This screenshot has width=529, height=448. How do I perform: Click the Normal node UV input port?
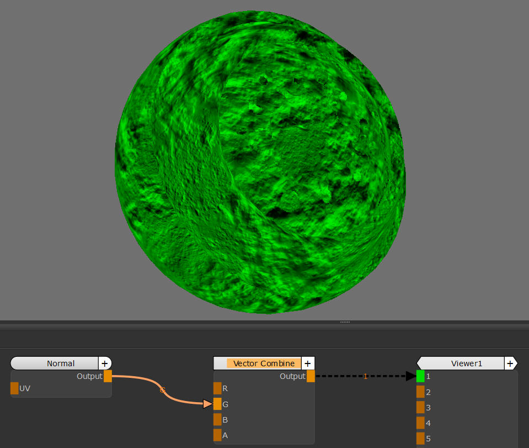pos(14,388)
